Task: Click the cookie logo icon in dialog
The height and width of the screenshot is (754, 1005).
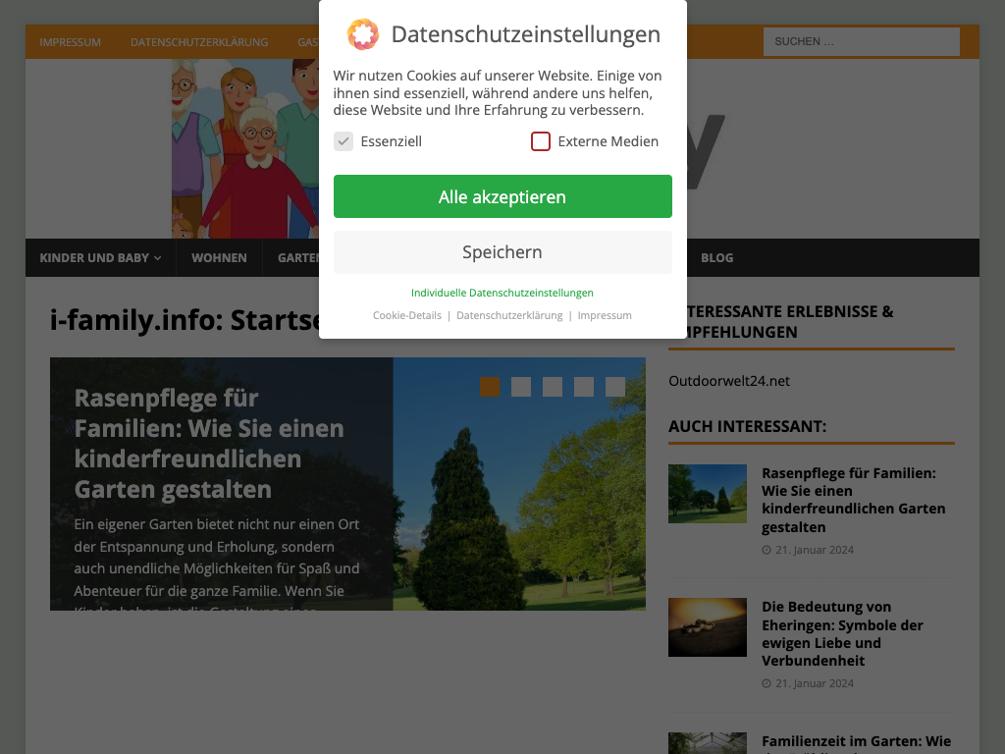Action: 362,34
